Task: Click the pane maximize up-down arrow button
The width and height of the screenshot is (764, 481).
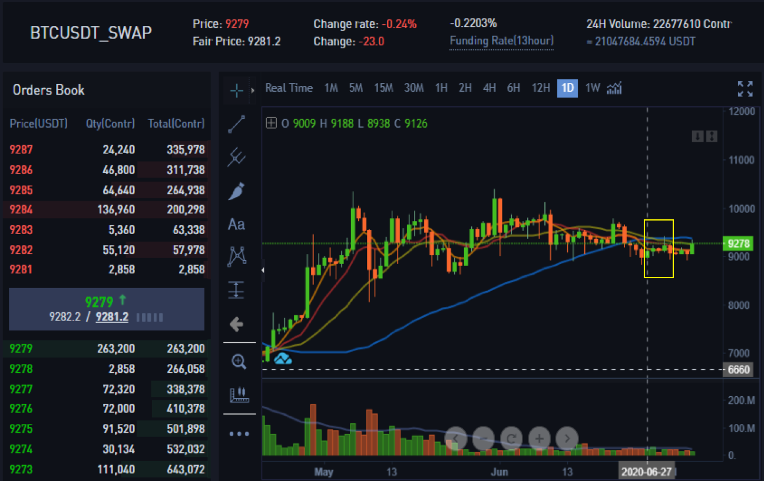Action: click(x=712, y=136)
